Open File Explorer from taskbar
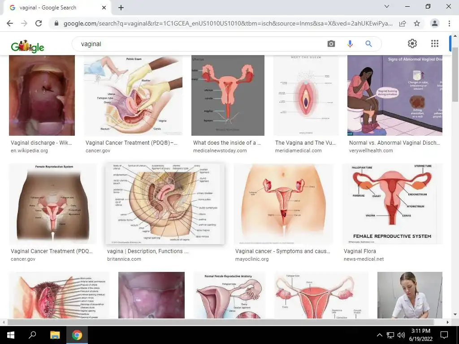The image size is (459, 344). pyautogui.click(x=55, y=335)
